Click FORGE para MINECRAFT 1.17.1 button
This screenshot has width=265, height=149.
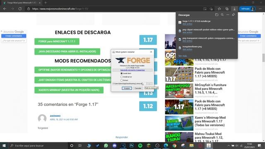click(57, 41)
